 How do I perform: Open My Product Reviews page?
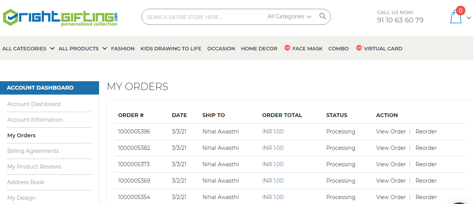click(x=34, y=167)
